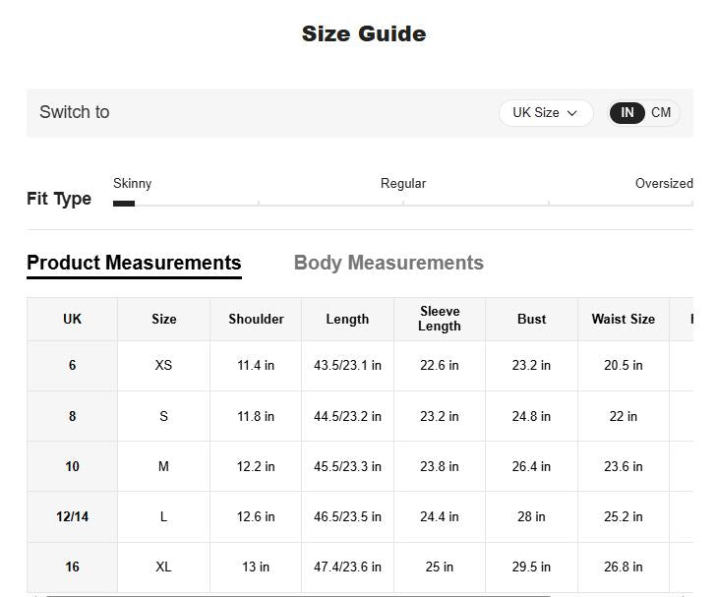Screen dimensions: 717x597
Task: Click the M size cell
Action: [163, 467]
